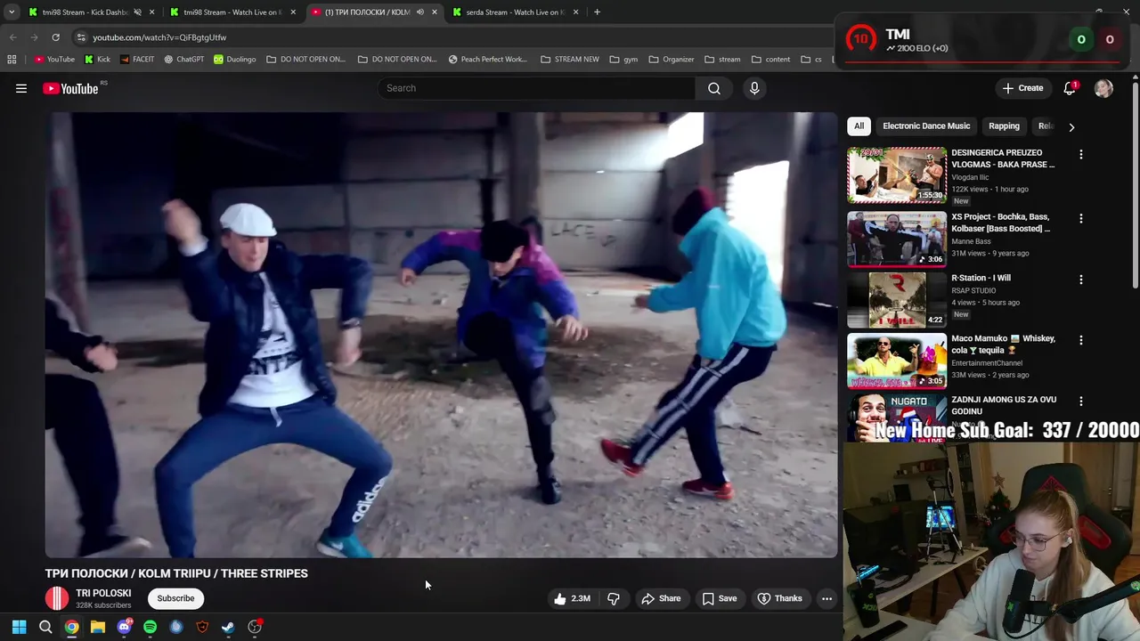Image resolution: width=1140 pixels, height=641 pixels.
Task: Select the All filter chip
Action: tap(859, 126)
